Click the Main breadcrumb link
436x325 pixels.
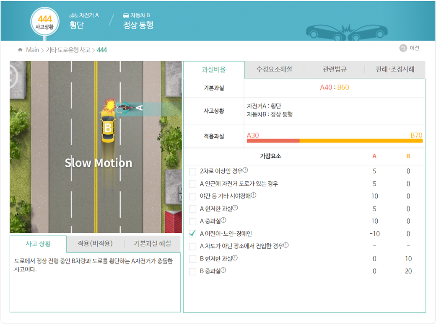pos(32,50)
